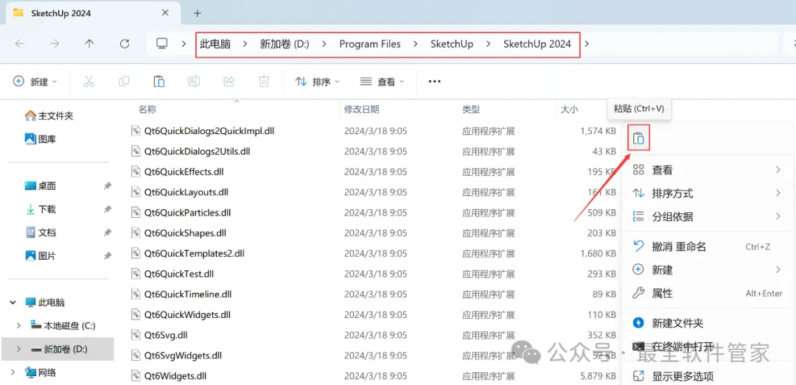Open 分组依据 submenu in context menu
796x385 pixels.
pyautogui.click(x=706, y=216)
